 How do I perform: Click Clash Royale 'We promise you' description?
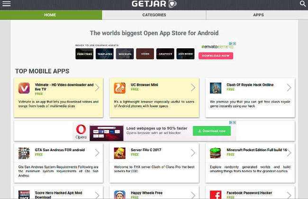point(250,104)
